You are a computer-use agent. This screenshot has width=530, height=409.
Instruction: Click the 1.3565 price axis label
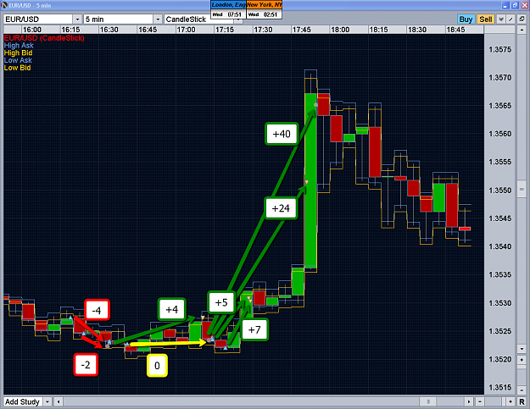[x=500, y=106]
